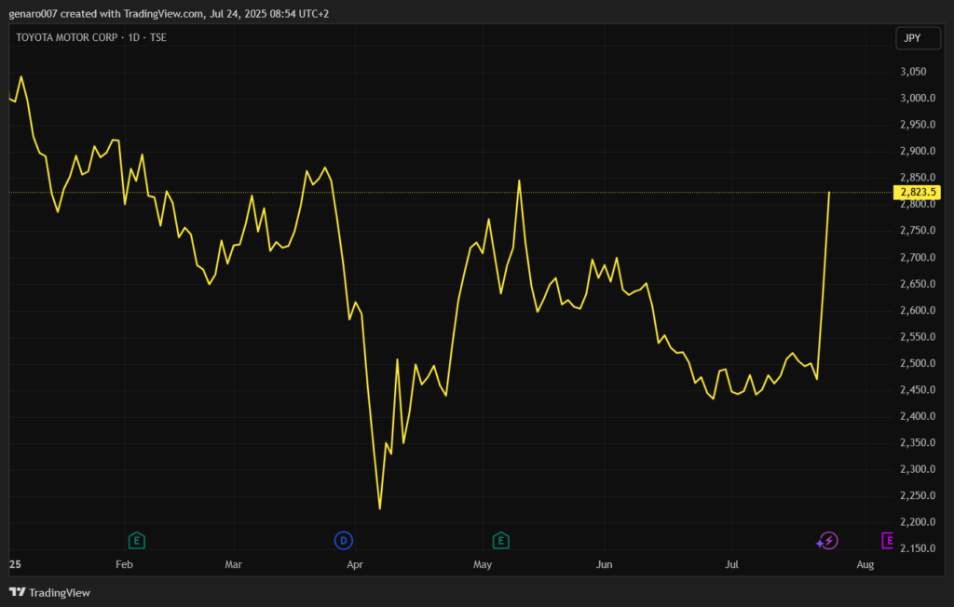Click the latest endpoint of the yellow price line

coord(829,192)
